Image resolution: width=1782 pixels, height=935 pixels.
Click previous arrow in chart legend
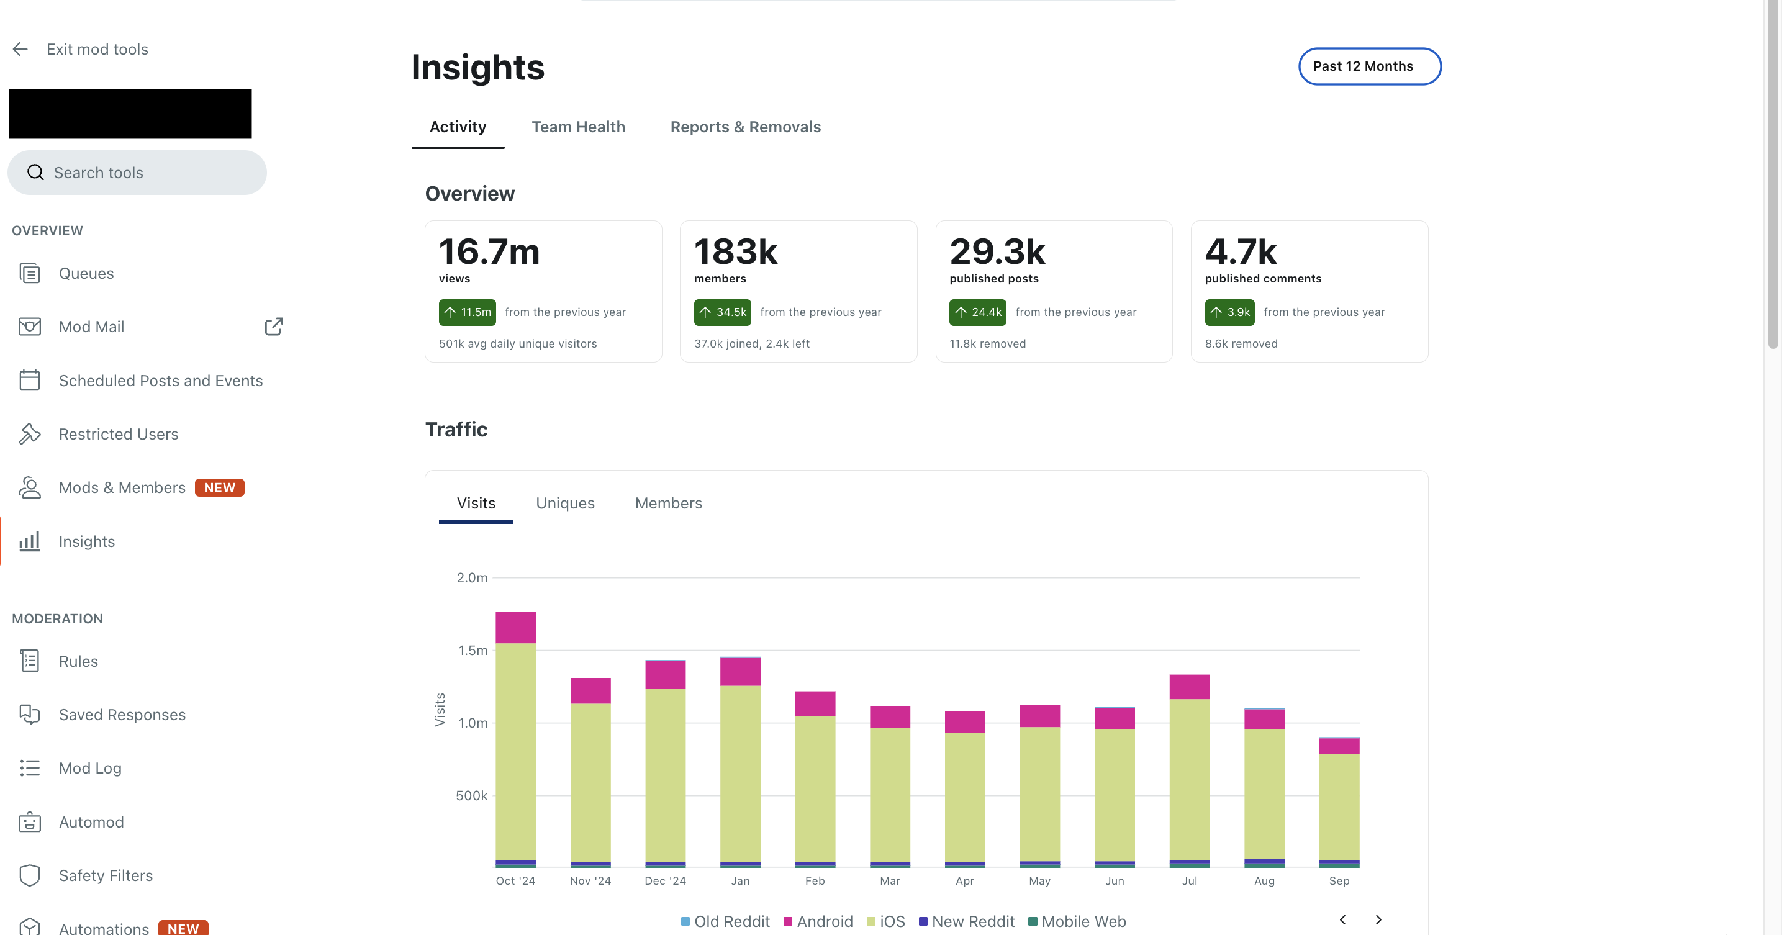click(1342, 919)
